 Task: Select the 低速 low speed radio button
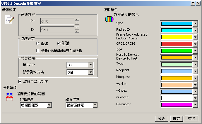tap(38, 43)
